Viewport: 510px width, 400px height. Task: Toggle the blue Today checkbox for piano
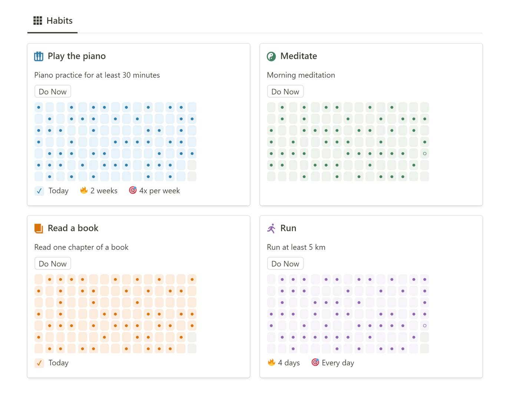[39, 191]
